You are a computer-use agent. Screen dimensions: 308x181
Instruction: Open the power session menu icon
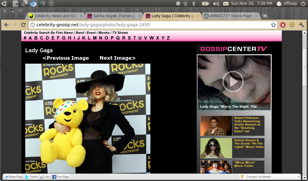point(303,3)
